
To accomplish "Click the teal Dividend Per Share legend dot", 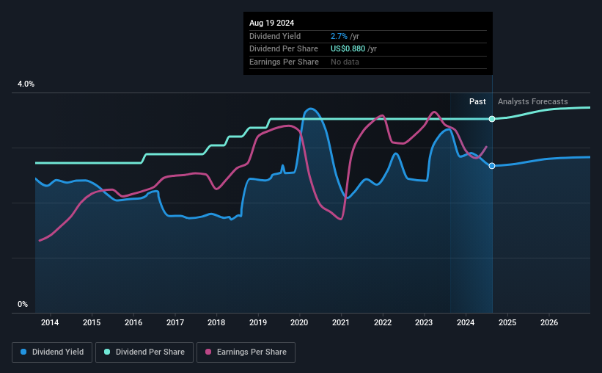I will (107, 352).
